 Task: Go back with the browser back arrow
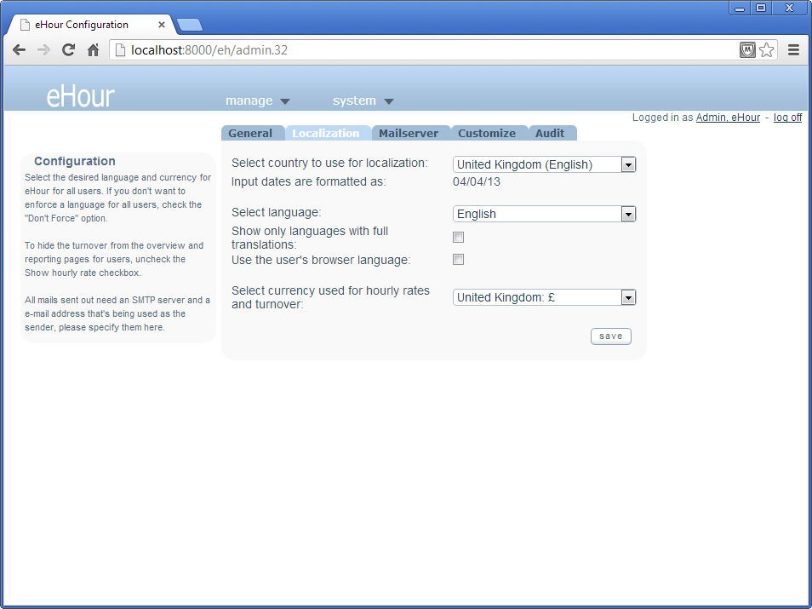tap(20, 49)
